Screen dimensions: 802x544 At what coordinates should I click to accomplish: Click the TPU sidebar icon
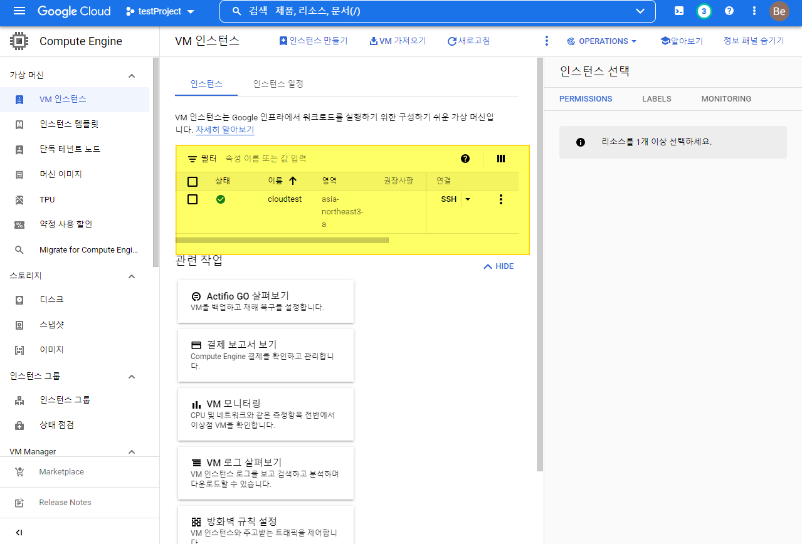tap(19, 199)
